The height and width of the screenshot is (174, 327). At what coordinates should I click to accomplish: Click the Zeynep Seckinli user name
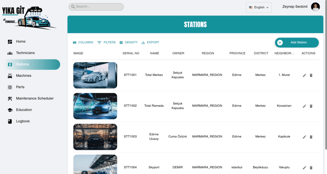[x=295, y=7]
